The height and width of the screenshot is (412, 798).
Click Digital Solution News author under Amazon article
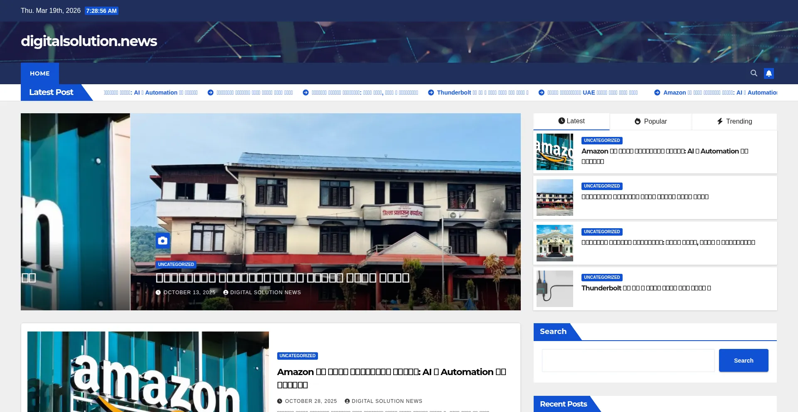point(387,401)
